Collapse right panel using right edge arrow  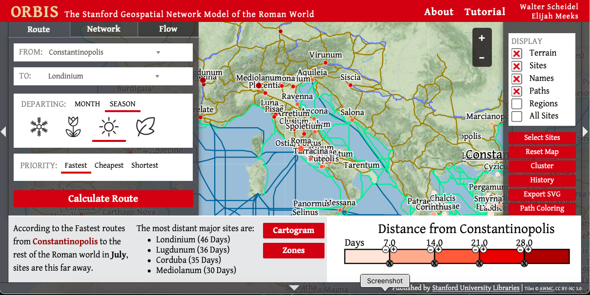coord(586,131)
